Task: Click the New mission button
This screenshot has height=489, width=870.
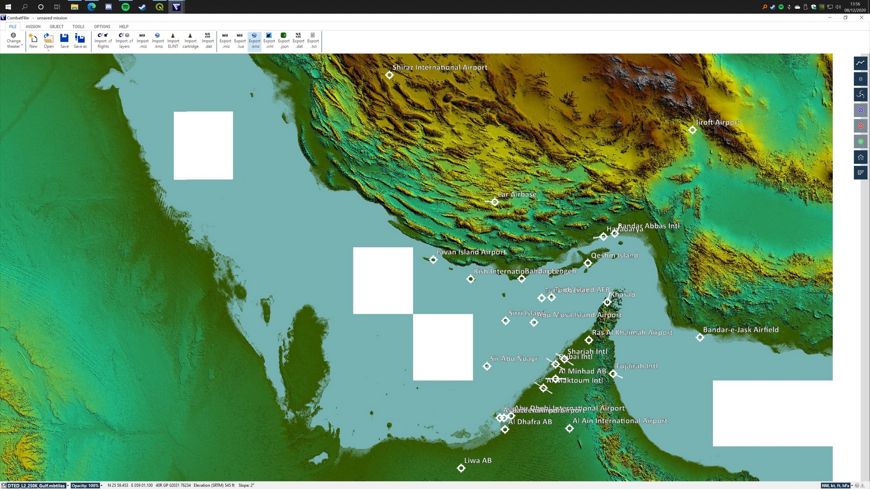Action: 34,40
